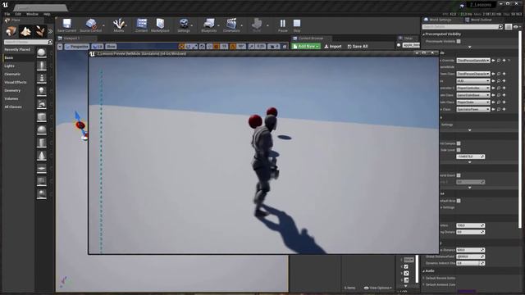Open the Modes toolbar icon
The height and width of the screenshot is (295, 525).
coord(118,25)
